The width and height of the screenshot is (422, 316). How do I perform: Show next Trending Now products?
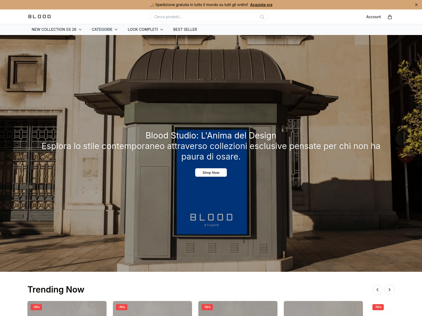tap(390, 290)
